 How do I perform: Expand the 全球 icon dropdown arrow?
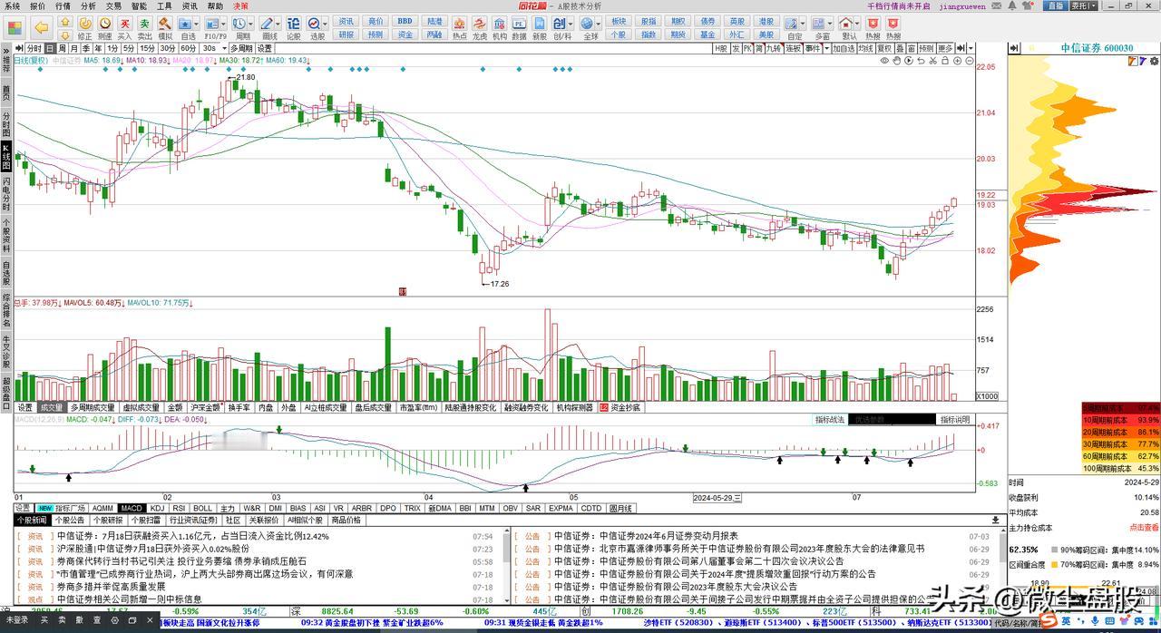coord(600,24)
